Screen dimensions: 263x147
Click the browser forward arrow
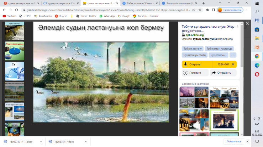[10, 10]
